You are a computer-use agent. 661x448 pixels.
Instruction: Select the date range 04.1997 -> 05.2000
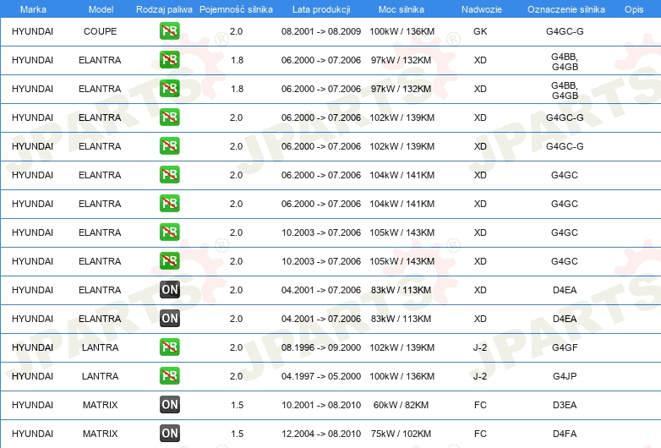click(x=321, y=376)
